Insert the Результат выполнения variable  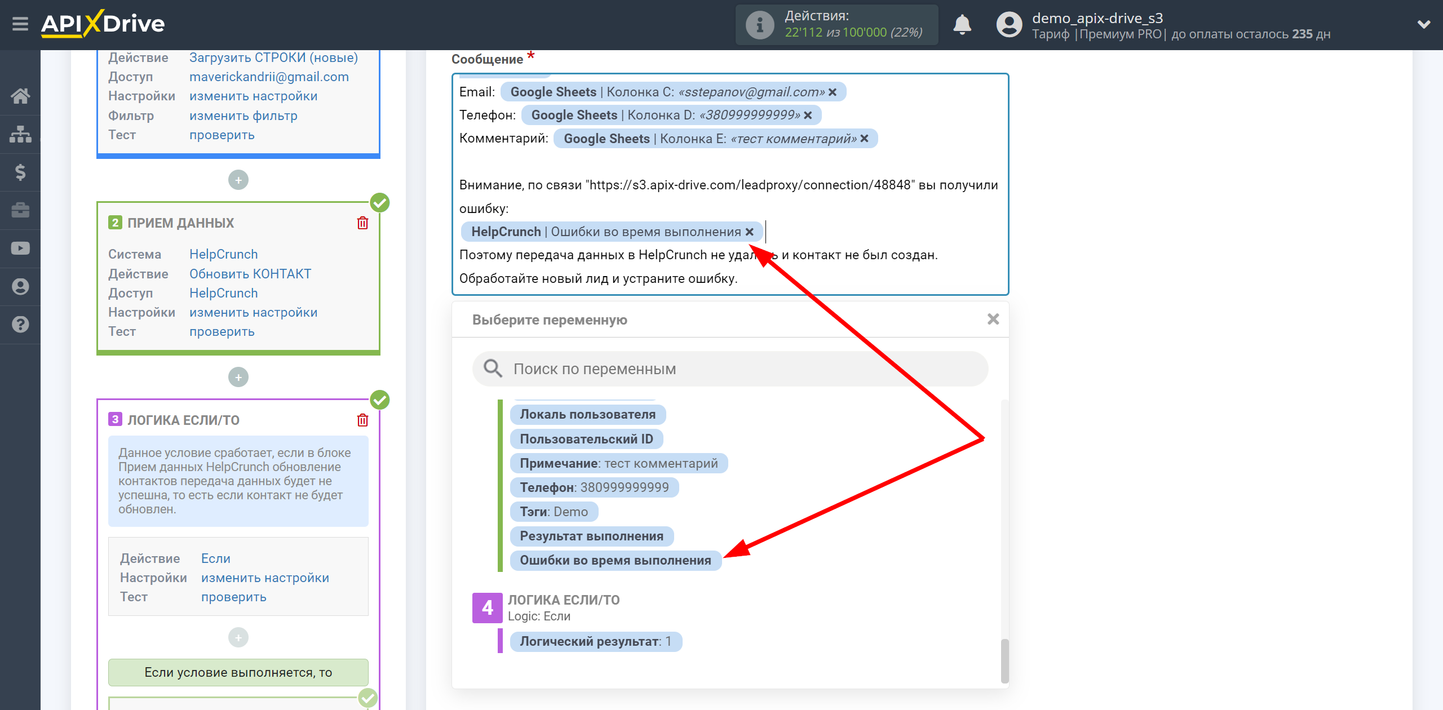pos(592,536)
